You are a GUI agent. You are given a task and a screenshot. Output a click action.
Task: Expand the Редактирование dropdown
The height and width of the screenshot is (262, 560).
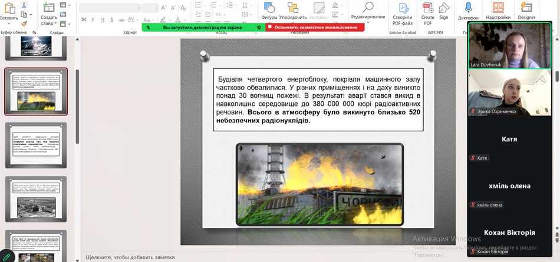(x=368, y=17)
